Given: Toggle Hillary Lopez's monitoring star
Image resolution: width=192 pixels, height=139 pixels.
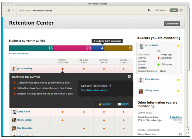Looking at the screenshot, I should tap(178, 91).
